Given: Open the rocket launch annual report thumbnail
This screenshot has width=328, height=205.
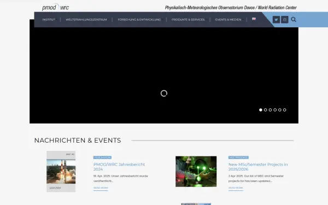Looking at the screenshot, I should [x=61, y=171].
